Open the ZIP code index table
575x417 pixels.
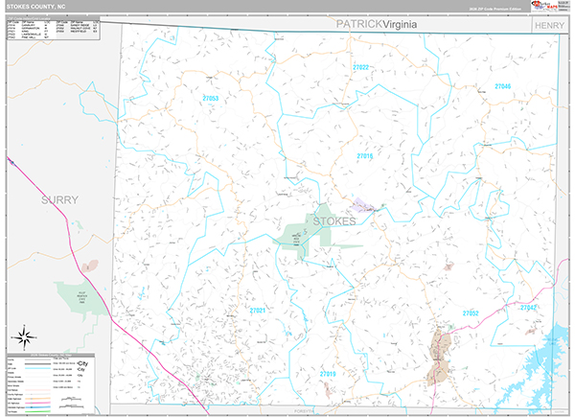click(53, 28)
